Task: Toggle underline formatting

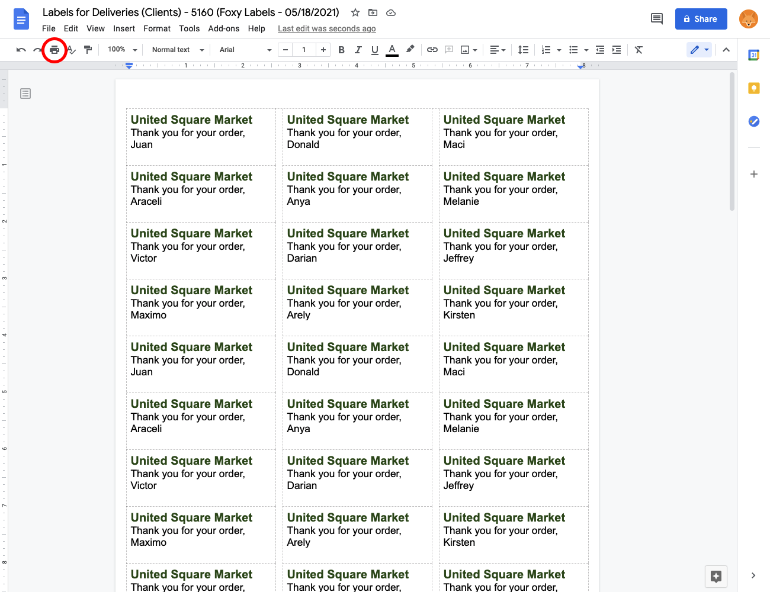Action: (x=374, y=50)
